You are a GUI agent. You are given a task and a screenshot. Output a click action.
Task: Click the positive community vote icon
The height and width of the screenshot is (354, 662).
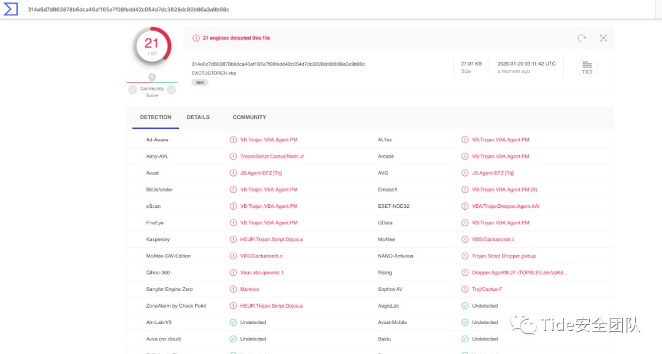pyautogui.click(x=172, y=90)
